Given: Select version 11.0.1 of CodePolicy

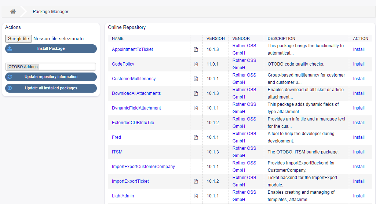Looking at the screenshot, I should [212, 64].
